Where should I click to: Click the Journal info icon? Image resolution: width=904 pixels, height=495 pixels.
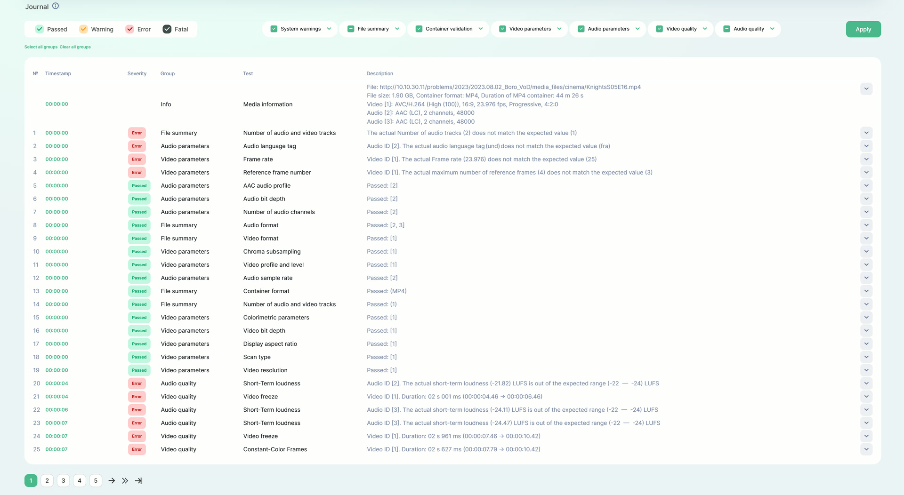(56, 6)
